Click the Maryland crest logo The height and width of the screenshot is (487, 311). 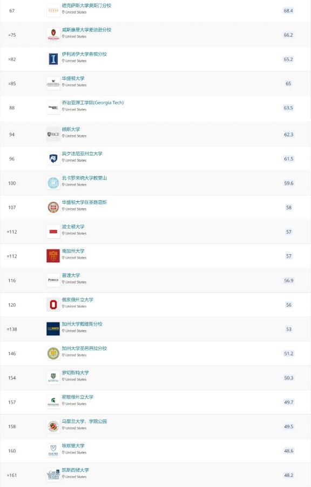tap(53, 426)
